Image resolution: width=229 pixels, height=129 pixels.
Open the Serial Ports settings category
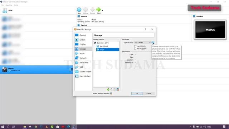83,62
